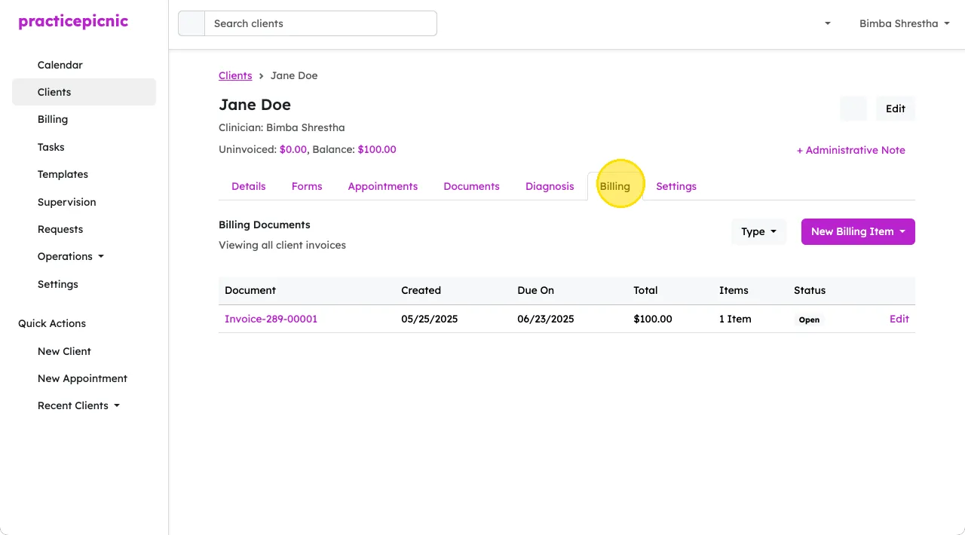This screenshot has height=535, width=965.
Task: Switch to the client Settings tab
Action: pos(676,186)
